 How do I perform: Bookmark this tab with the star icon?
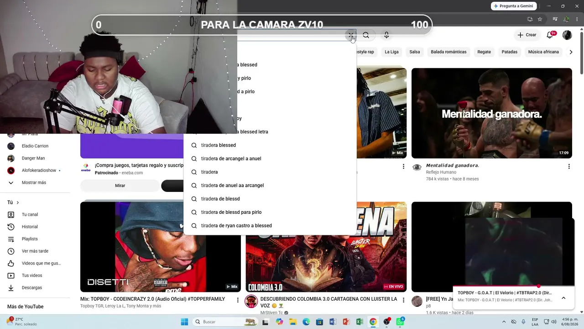[540, 19]
